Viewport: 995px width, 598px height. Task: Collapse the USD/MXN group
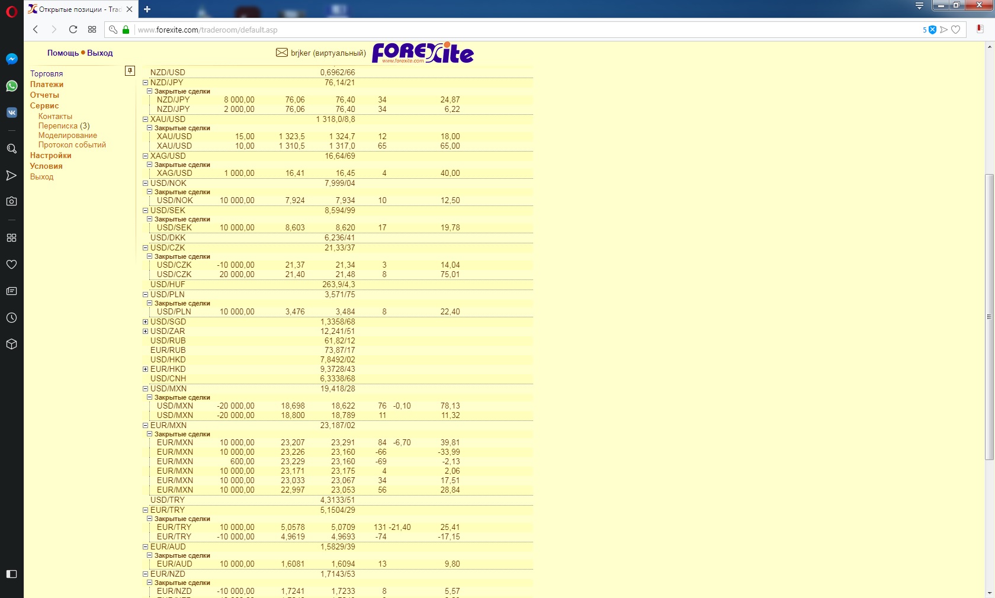pos(145,389)
